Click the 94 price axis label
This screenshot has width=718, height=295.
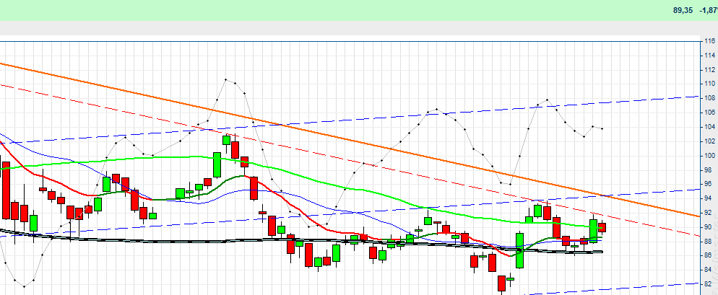tap(709, 198)
